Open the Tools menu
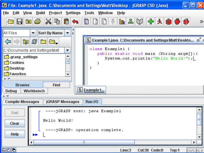Viewport: 204px width, 153px height. pyautogui.click(x=89, y=13)
